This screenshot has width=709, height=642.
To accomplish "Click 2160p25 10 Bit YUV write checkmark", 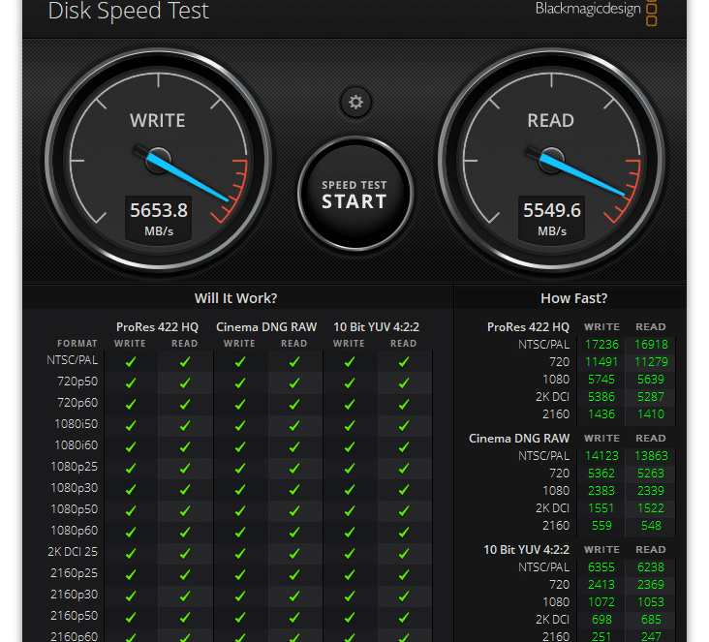I will click(350, 574).
